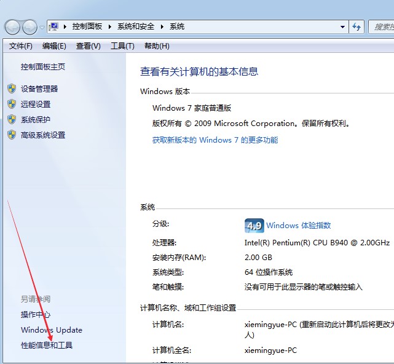
Task: Expand the arrow after 控制面板 breadcrumb
Action: click(x=110, y=26)
